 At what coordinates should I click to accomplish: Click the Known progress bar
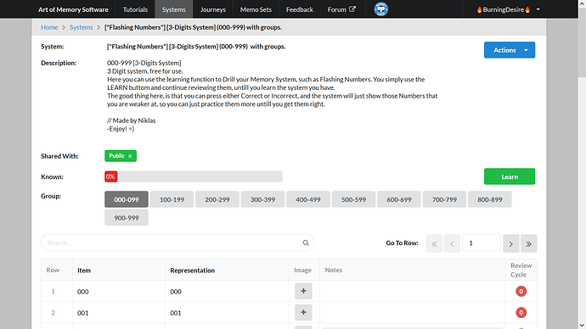click(x=194, y=176)
